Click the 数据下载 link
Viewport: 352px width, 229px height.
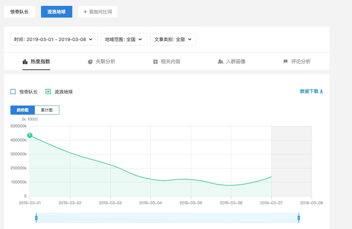click(x=309, y=92)
